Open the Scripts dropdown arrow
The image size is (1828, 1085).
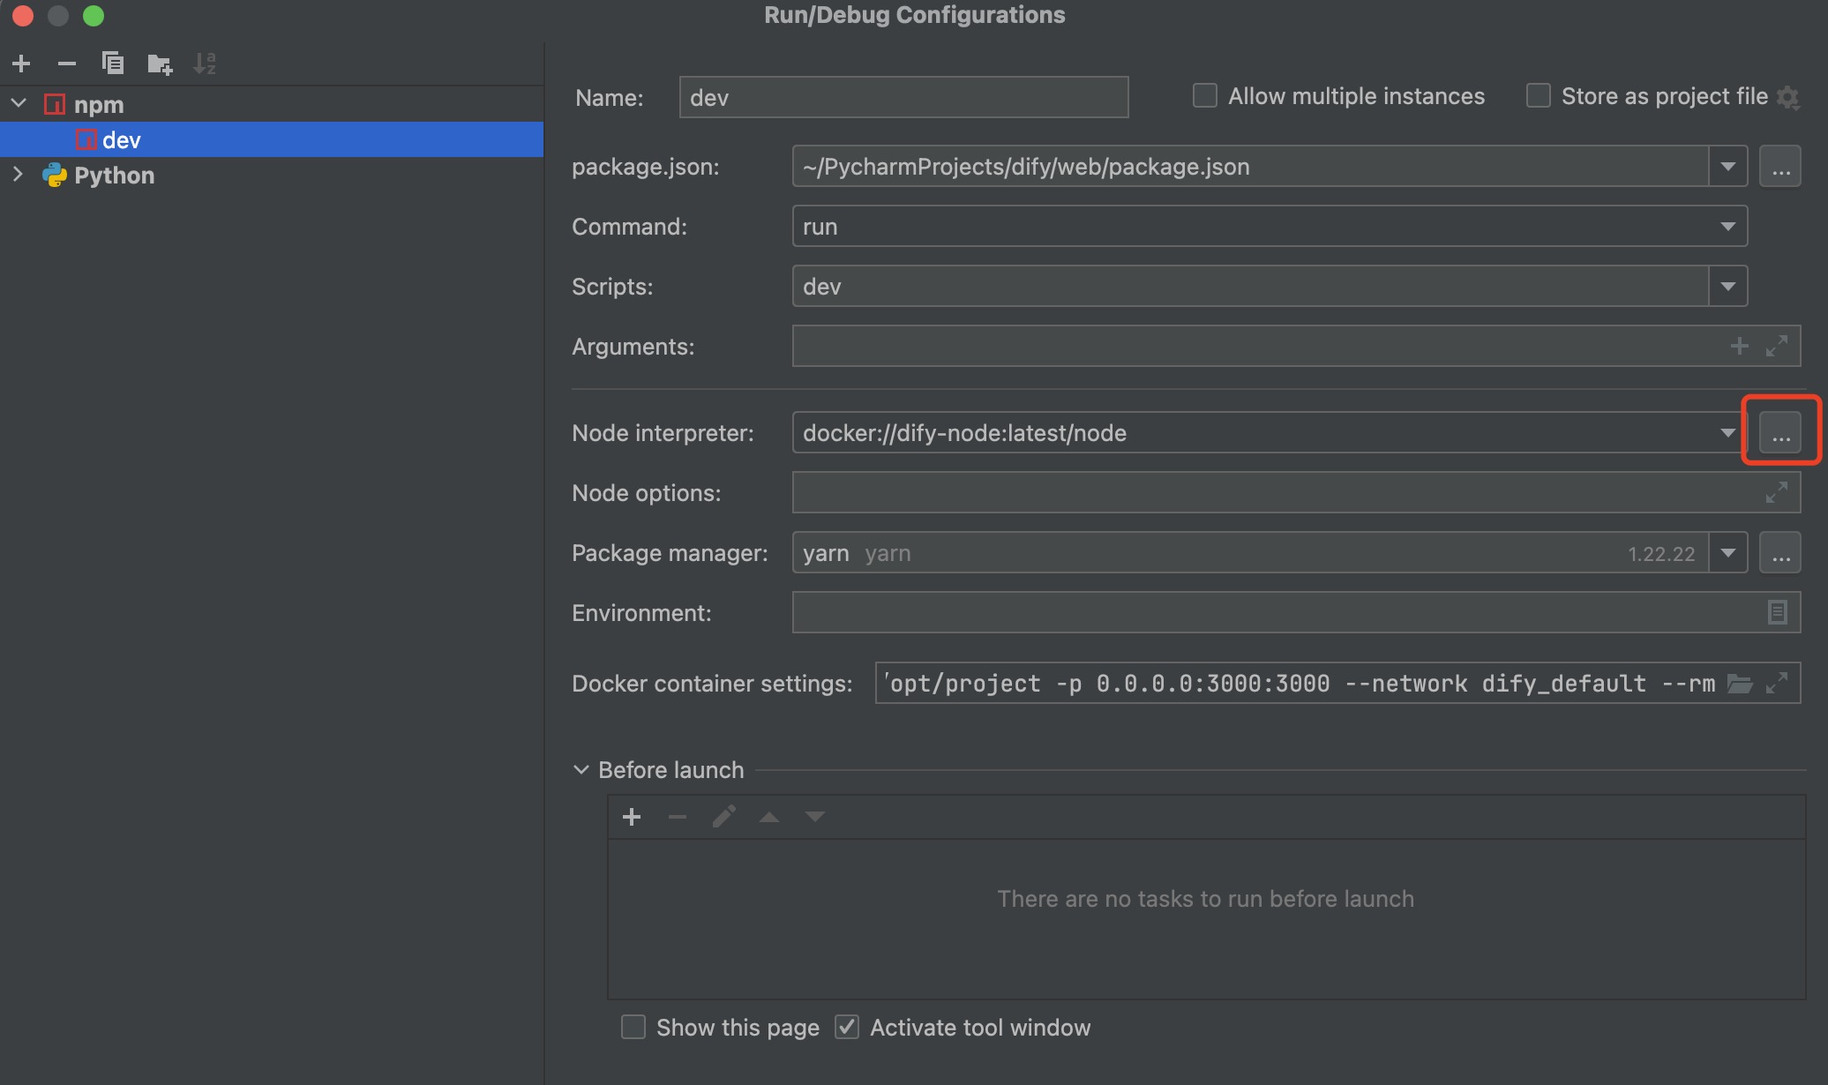(1727, 287)
